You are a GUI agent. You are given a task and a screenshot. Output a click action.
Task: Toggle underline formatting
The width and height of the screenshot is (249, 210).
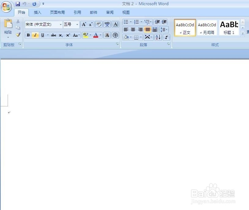tap(43, 35)
